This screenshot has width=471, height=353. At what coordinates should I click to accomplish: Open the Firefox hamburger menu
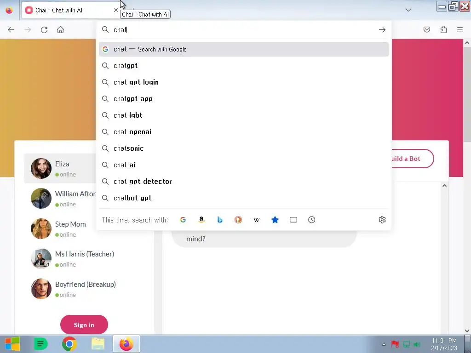point(460,29)
